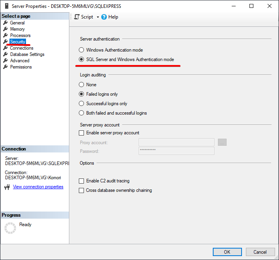Click the wrench icon next to General

(6, 23)
